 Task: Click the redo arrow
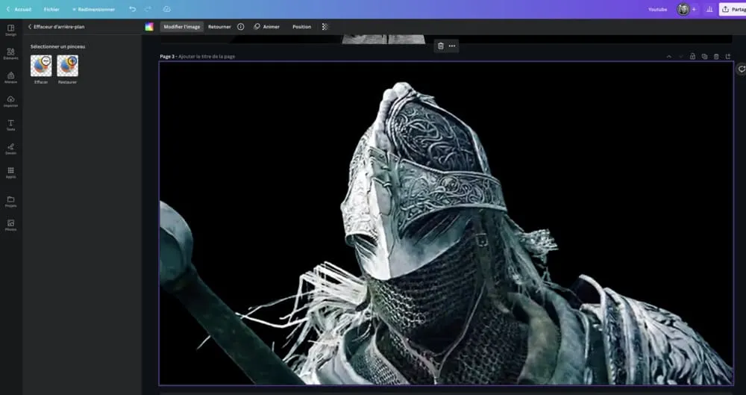[x=148, y=9]
